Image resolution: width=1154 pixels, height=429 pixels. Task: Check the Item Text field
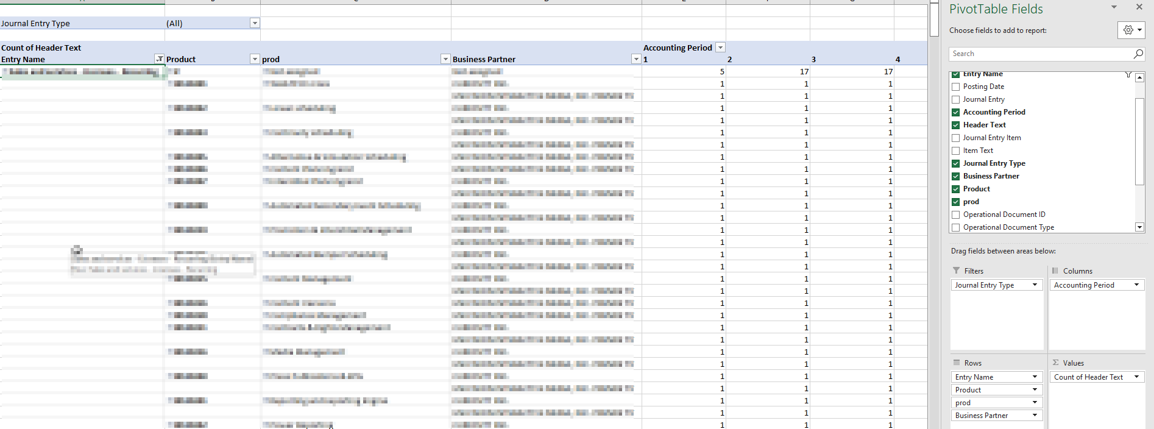pyautogui.click(x=955, y=151)
